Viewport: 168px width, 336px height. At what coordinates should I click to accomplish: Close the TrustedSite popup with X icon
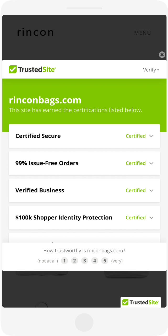click(x=162, y=55)
